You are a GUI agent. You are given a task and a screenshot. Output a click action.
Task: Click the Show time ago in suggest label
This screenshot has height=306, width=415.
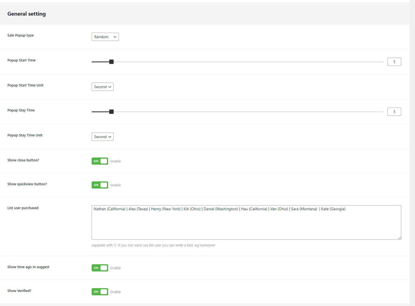click(29, 267)
